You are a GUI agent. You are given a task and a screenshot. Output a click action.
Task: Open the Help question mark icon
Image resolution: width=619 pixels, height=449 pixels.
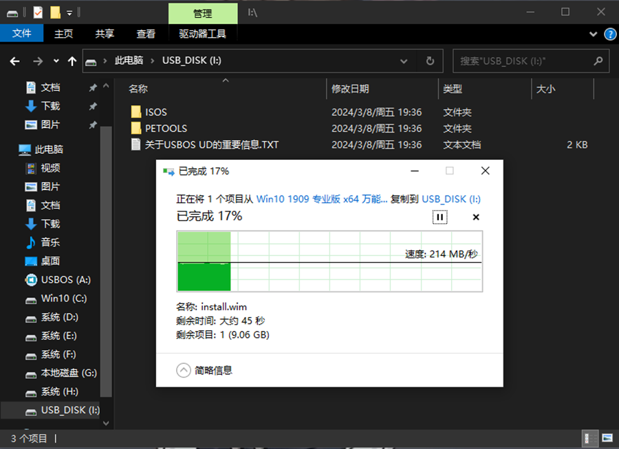click(x=609, y=34)
